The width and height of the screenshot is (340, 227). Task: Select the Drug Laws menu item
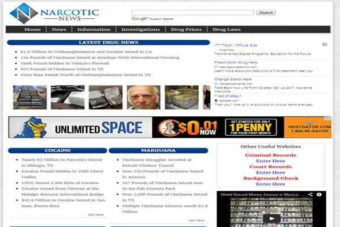pyautogui.click(x=227, y=30)
